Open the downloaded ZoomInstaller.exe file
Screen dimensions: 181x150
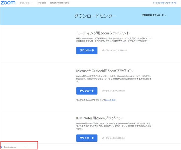point(10,147)
